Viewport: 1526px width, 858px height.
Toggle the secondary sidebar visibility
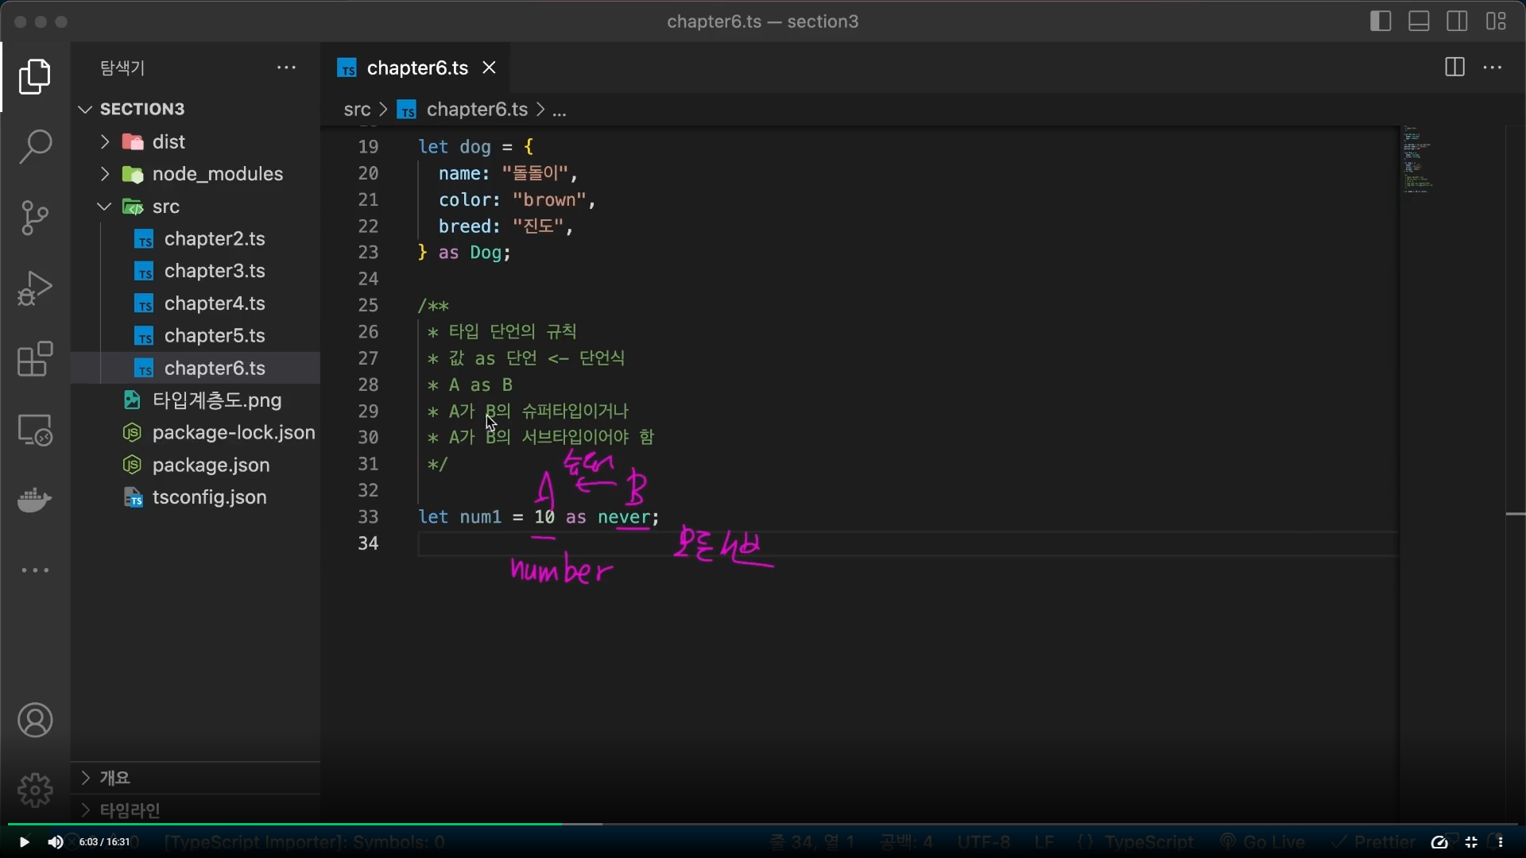[1457, 21]
